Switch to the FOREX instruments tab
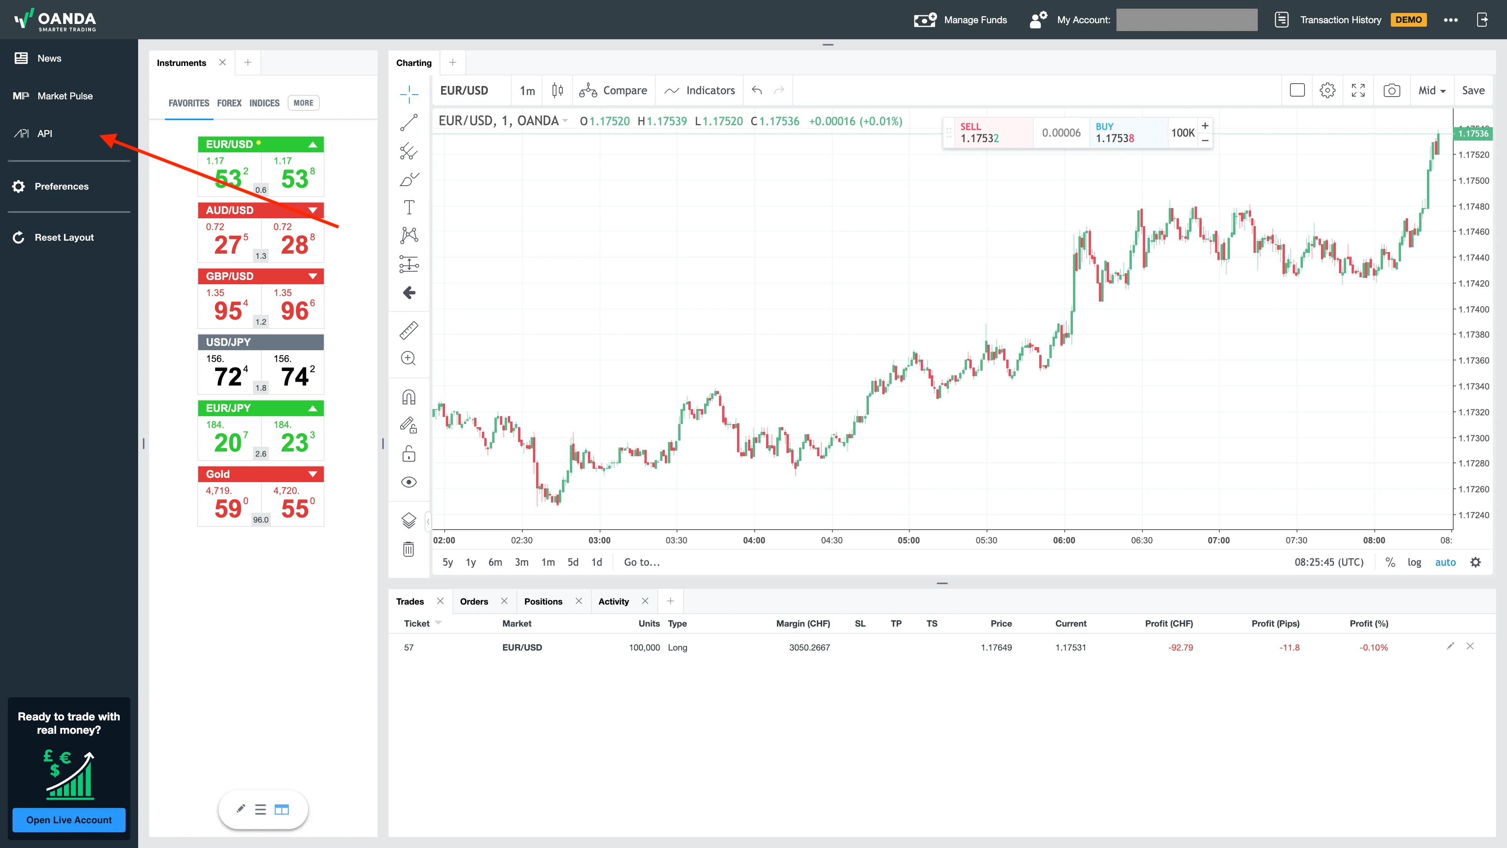Screen dimensions: 1507x848 coord(229,103)
